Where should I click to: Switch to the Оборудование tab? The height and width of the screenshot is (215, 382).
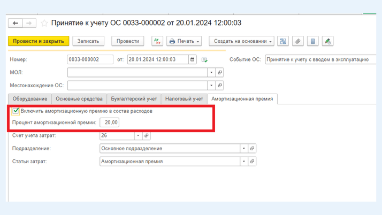coord(30,99)
